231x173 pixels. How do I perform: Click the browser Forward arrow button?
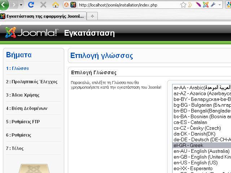click(x=14, y=5)
